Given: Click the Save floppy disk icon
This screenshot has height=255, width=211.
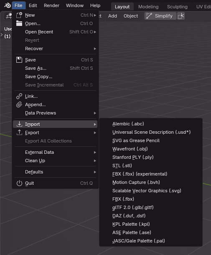Looking at the screenshot, I should point(19,60).
